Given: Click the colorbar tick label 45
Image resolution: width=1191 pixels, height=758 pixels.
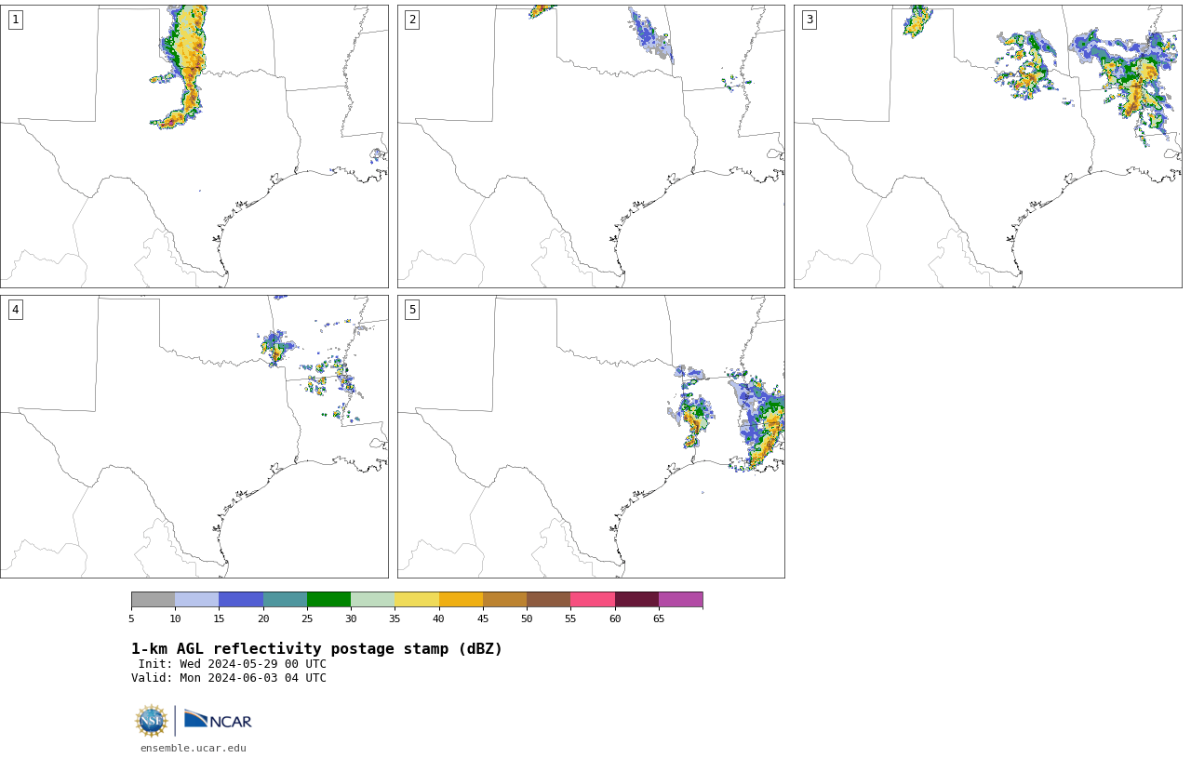Looking at the screenshot, I should (483, 618).
